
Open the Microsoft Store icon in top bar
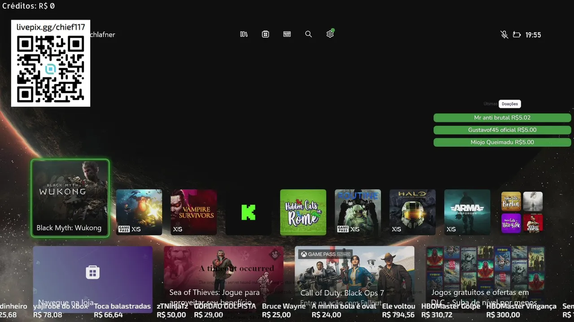point(265,34)
